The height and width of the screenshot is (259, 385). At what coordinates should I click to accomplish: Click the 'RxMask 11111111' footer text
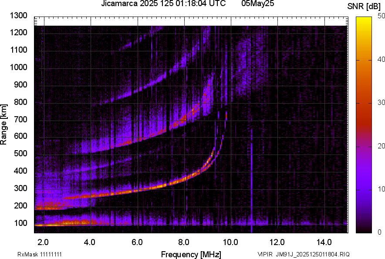click(40, 254)
